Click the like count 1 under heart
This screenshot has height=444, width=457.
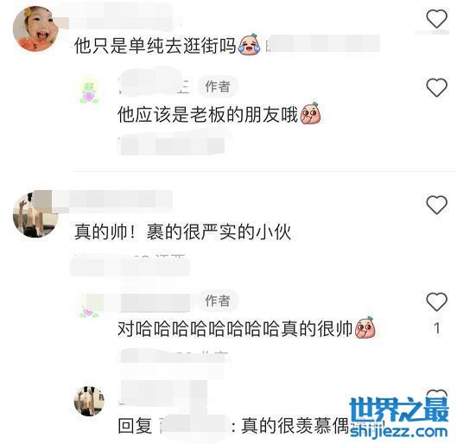pyautogui.click(x=437, y=328)
